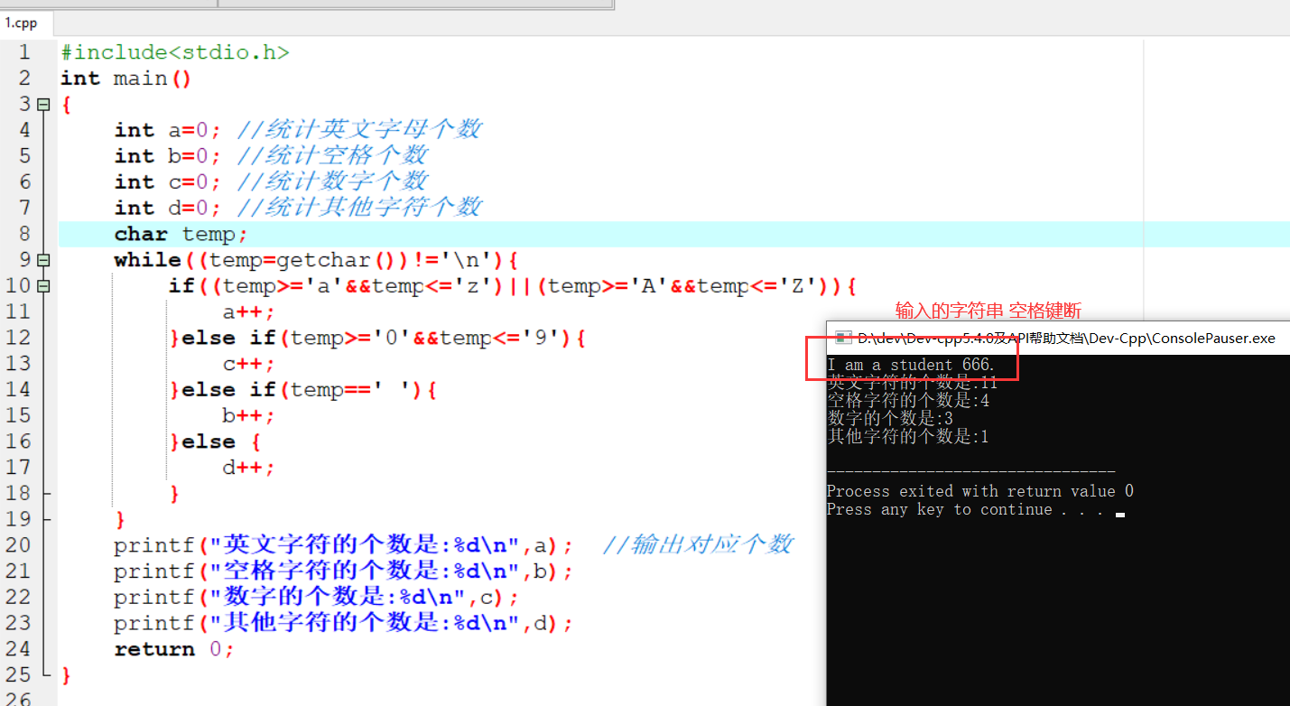This screenshot has width=1290, height=706.
Task: Click the comment '//输出对应个数'
Action: pos(698,545)
